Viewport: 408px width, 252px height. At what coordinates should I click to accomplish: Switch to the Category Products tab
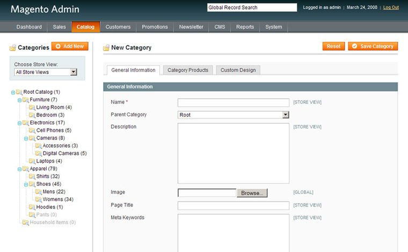point(188,70)
